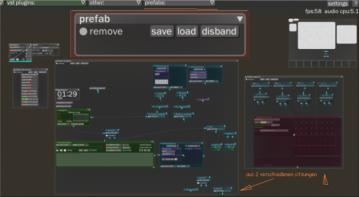Open the L input channel dropdown
359x197 pixels.
pyautogui.click(x=161, y=96)
